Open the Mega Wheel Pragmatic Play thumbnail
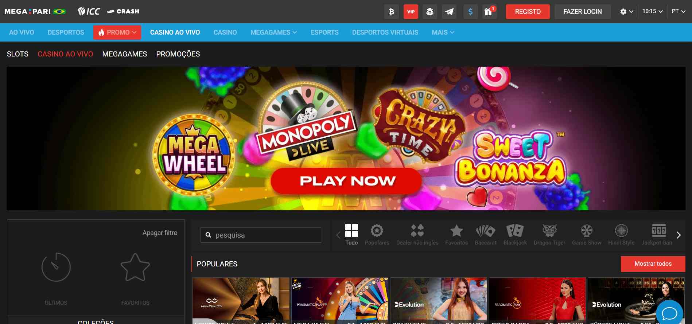Viewport: 692px width, 324px height. 340,301
